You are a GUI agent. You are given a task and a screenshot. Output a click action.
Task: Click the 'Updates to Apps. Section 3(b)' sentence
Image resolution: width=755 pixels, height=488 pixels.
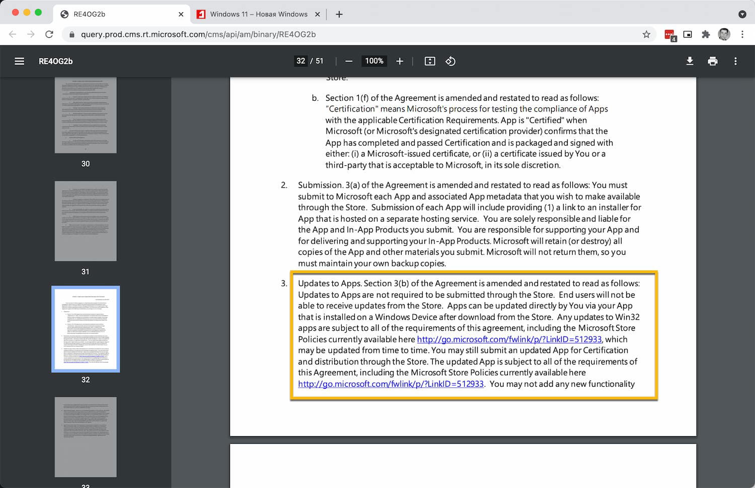[x=469, y=283]
